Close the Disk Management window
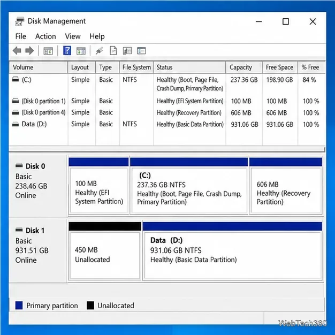 tap(313, 21)
